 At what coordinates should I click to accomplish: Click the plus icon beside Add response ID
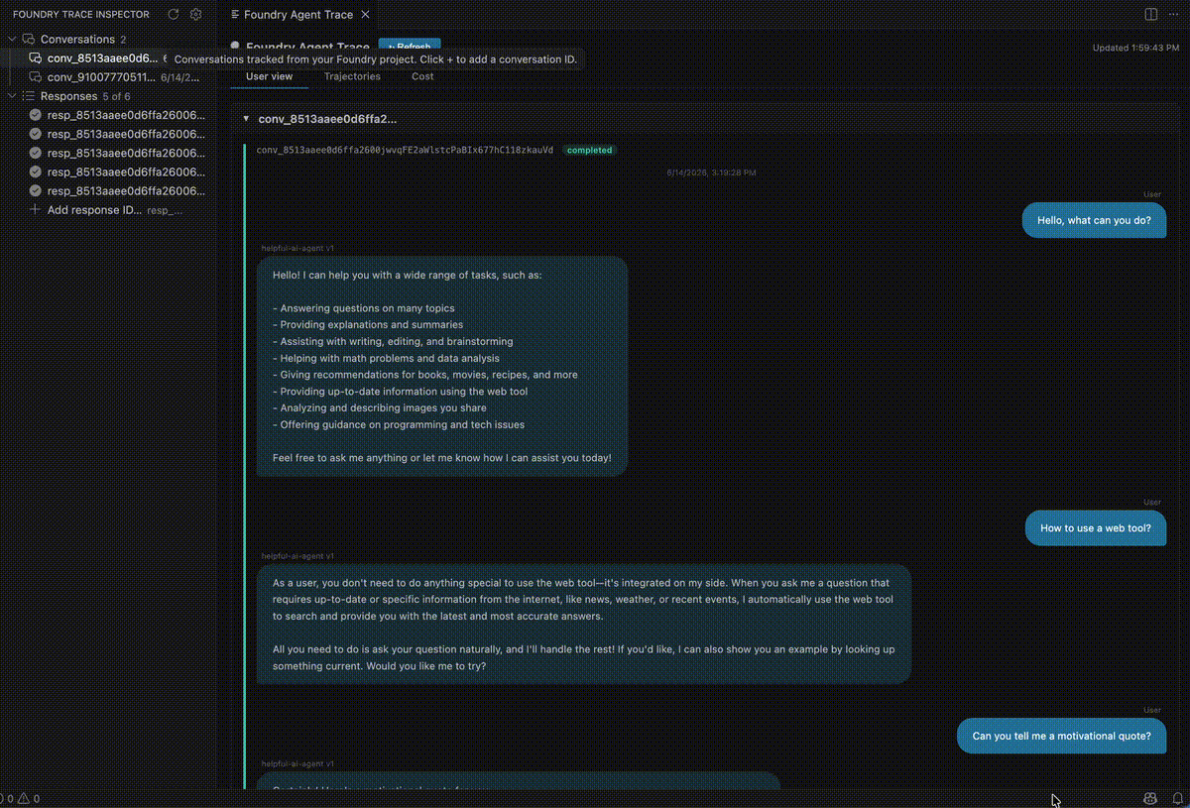pos(36,210)
